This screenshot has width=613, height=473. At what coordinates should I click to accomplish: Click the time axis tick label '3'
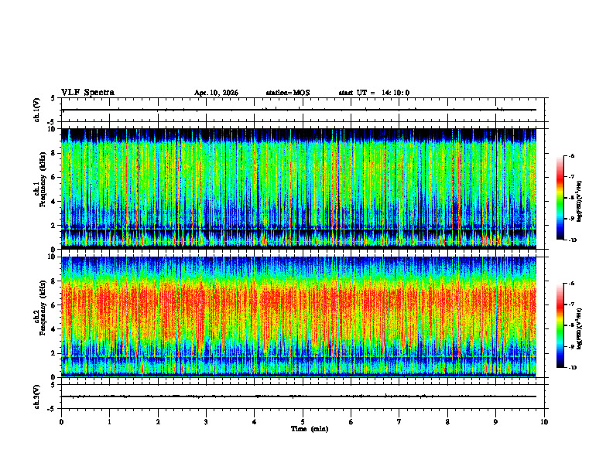point(206,422)
